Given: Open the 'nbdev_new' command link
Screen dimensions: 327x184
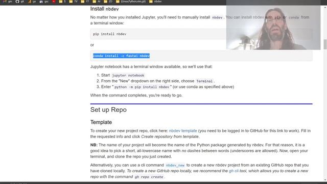Looking at the screenshot, I should coord(175,165).
